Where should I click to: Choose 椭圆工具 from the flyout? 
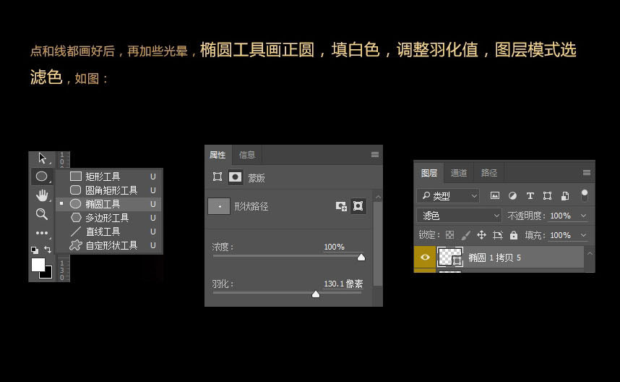coord(108,204)
